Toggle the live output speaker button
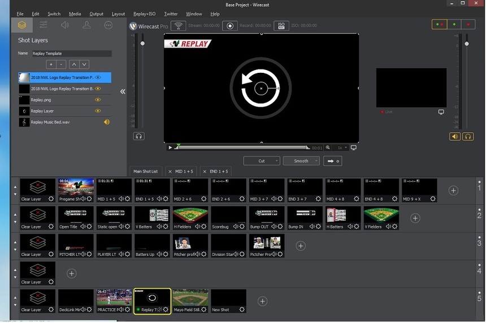 pos(455,136)
